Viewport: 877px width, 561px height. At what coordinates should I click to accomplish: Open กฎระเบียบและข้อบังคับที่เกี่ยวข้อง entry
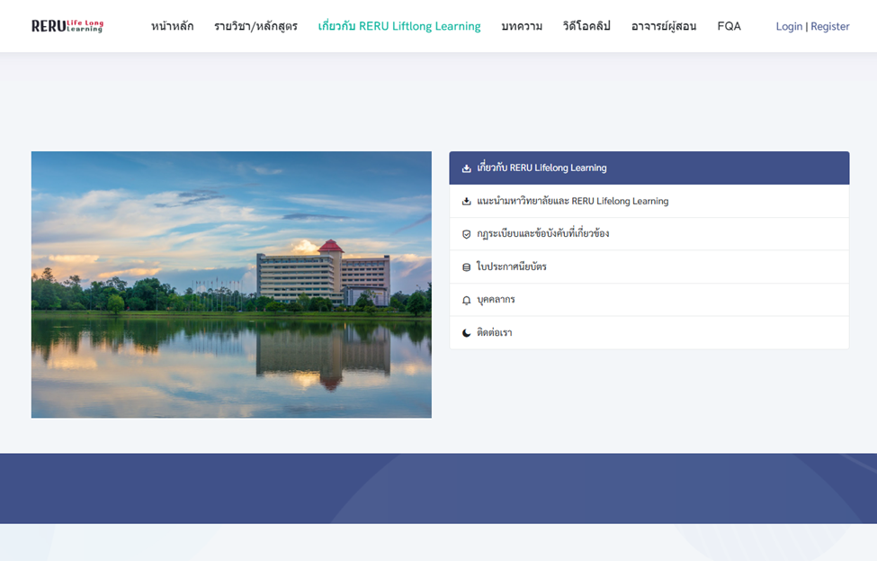pyautogui.click(x=649, y=234)
